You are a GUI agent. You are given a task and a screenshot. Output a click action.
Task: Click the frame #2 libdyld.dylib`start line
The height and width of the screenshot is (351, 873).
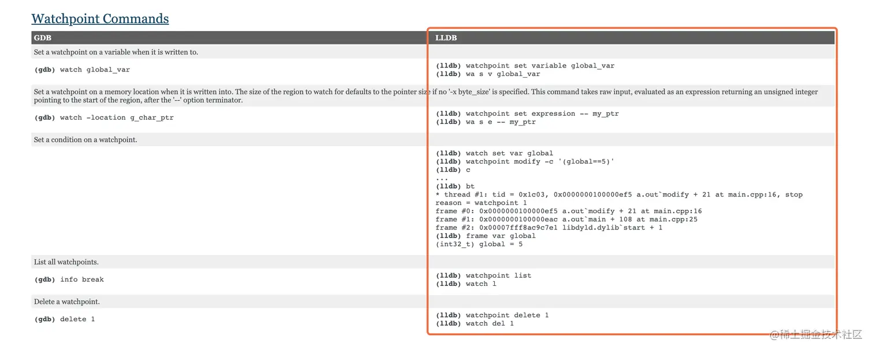tap(549, 228)
